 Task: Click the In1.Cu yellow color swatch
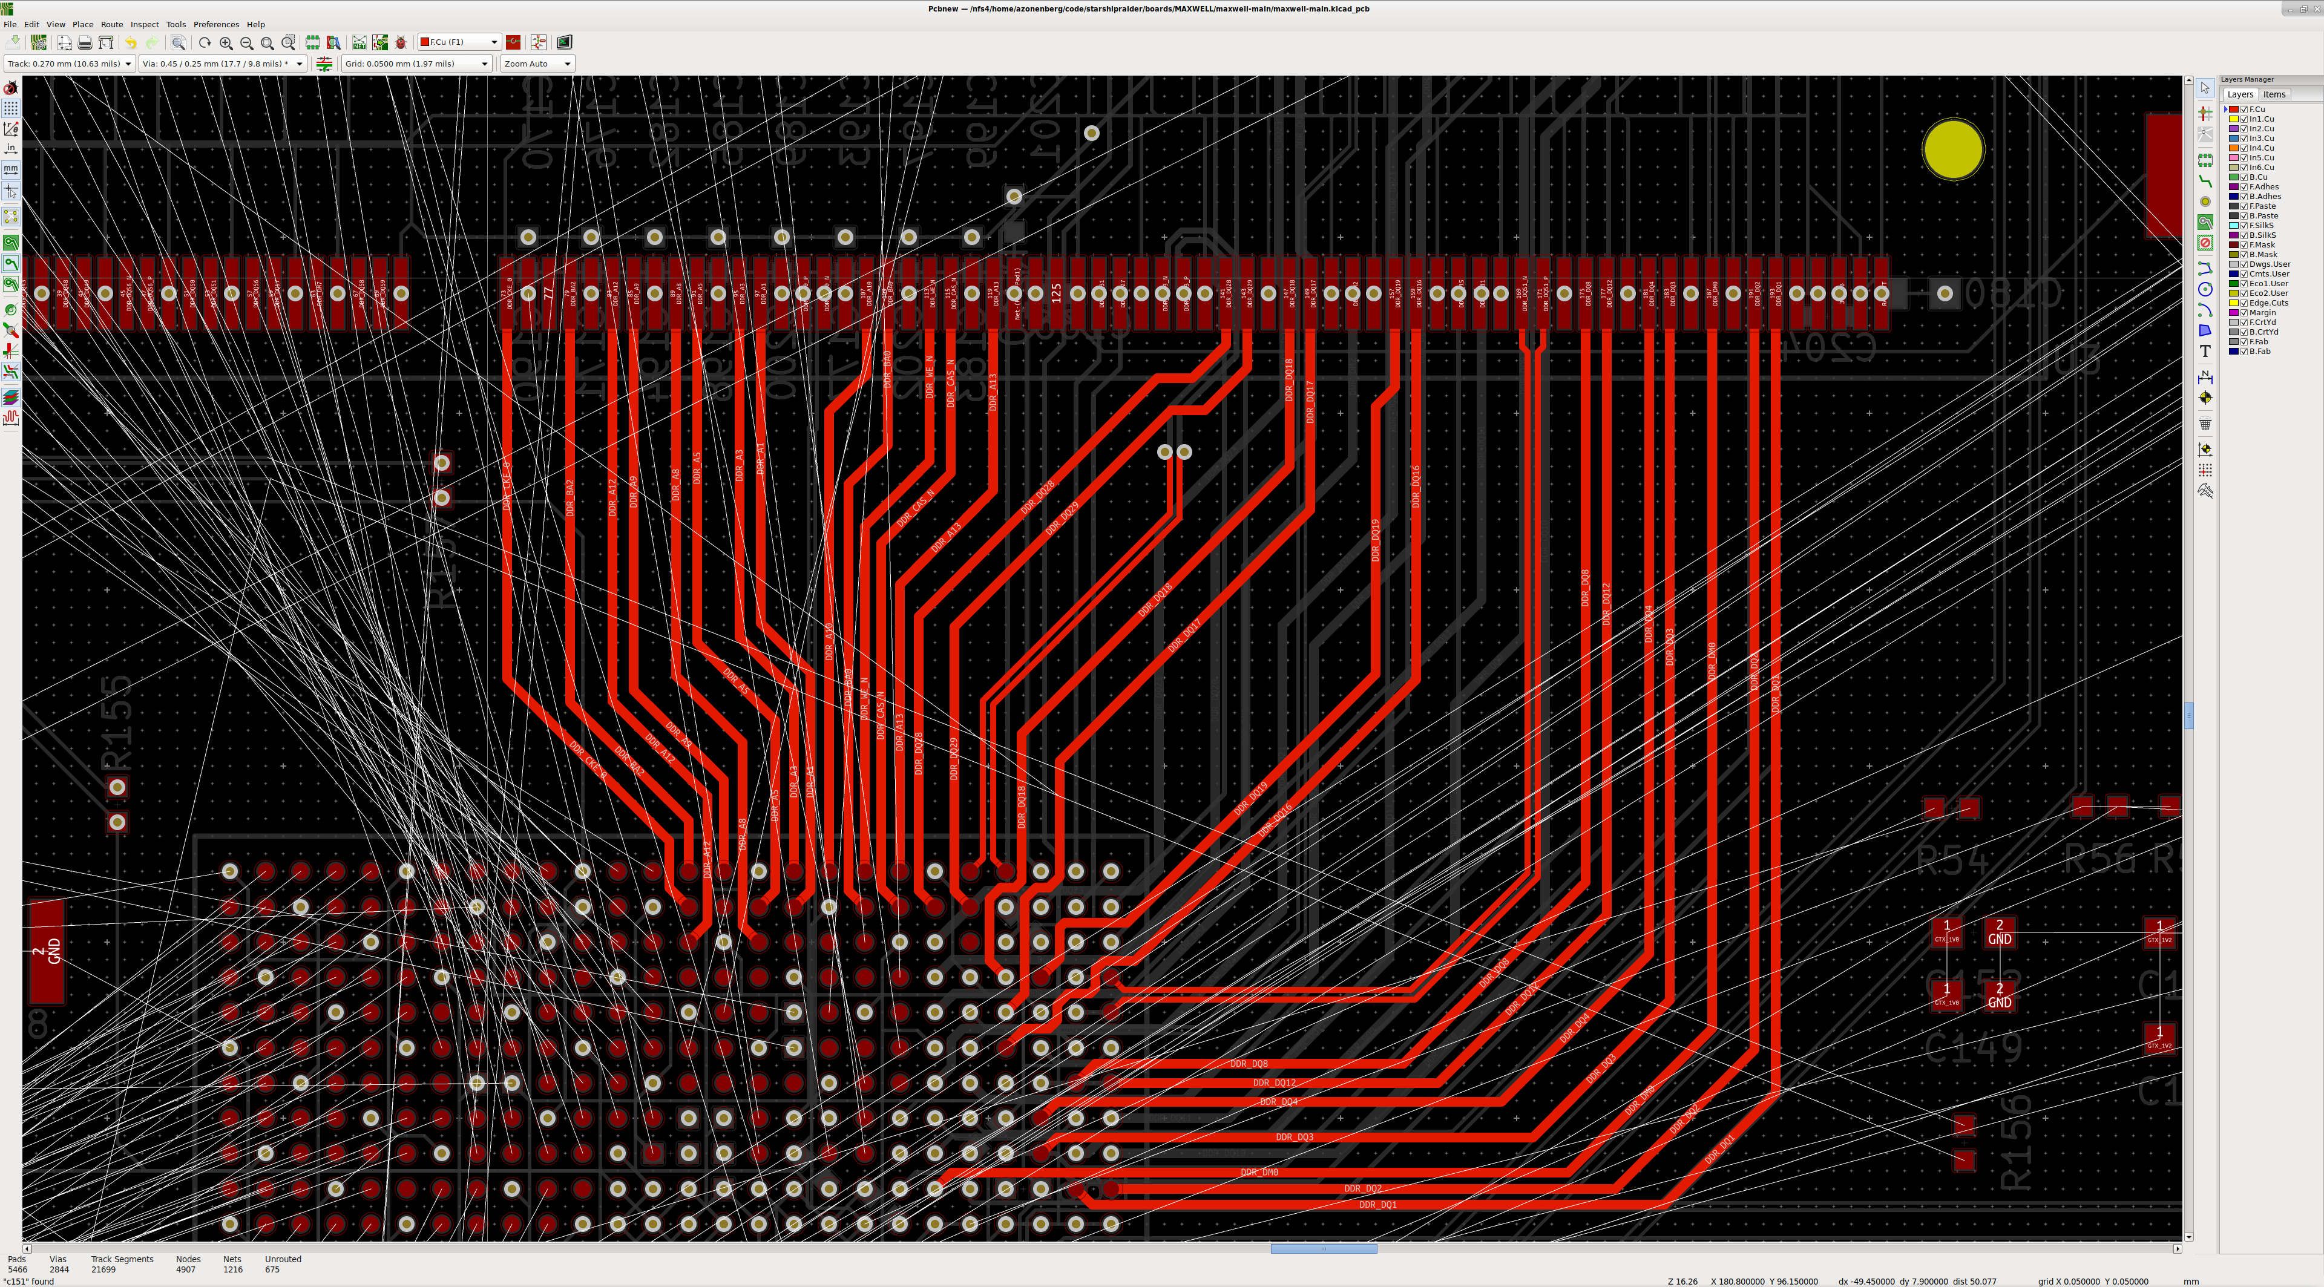tap(2234, 119)
